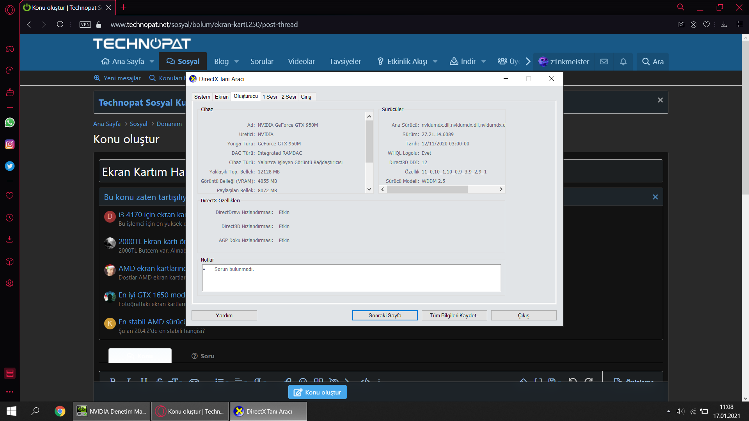Click the Konu oluştur submit button
The width and height of the screenshot is (749, 421).
[317, 392]
